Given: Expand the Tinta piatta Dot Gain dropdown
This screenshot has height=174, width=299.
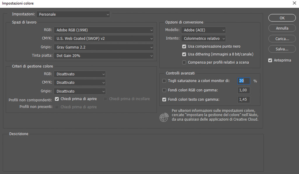Looking at the screenshot, I should [104, 55].
